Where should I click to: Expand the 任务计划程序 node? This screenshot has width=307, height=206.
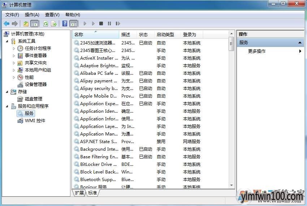(x=14, y=48)
